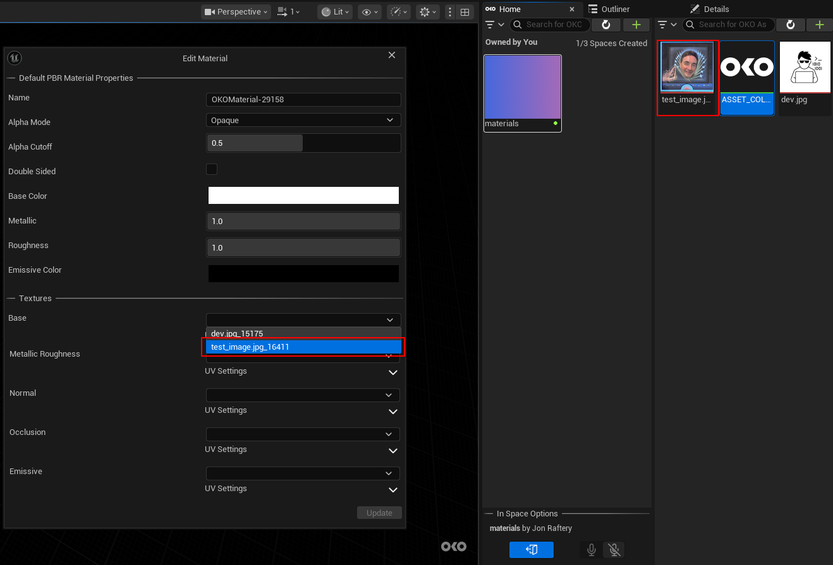Click the 'Textures' section header
Viewport: 833px width, 565px height.
[x=35, y=298]
